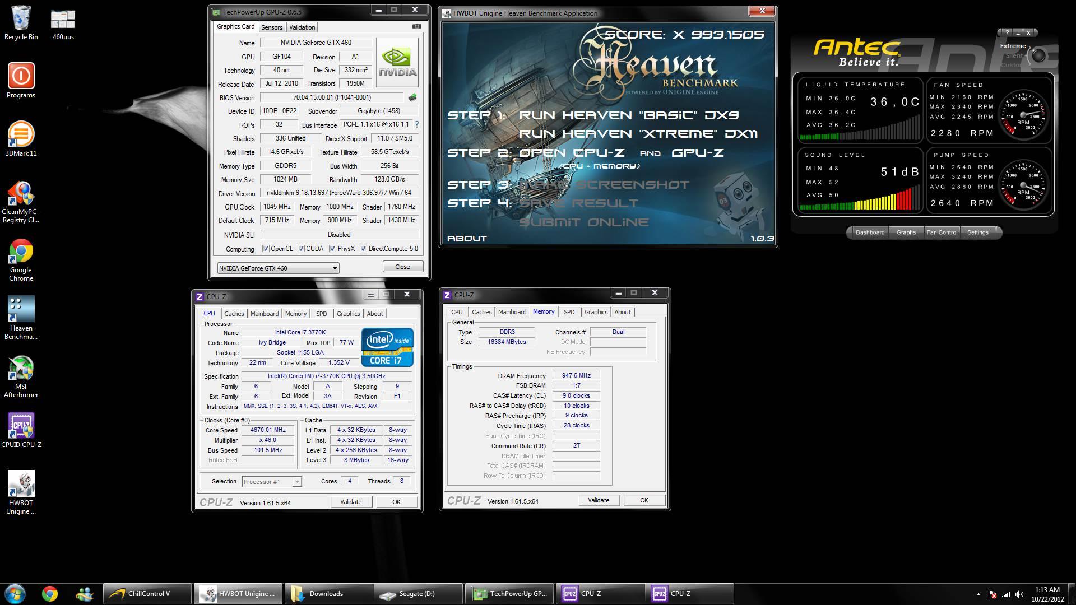The height and width of the screenshot is (605, 1076).
Task: Select the MSI Afterburner desktop icon
Action: point(21,377)
